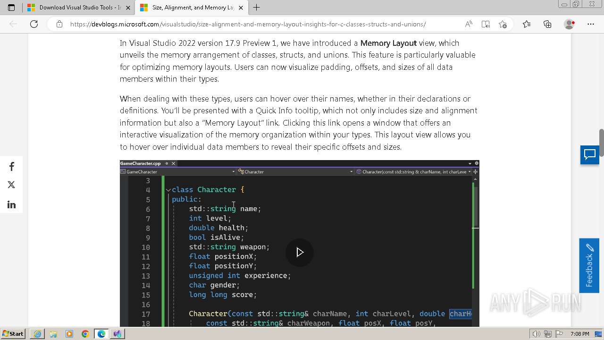Split the editor window icon
The height and width of the screenshot is (340, 604).
[476, 172]
